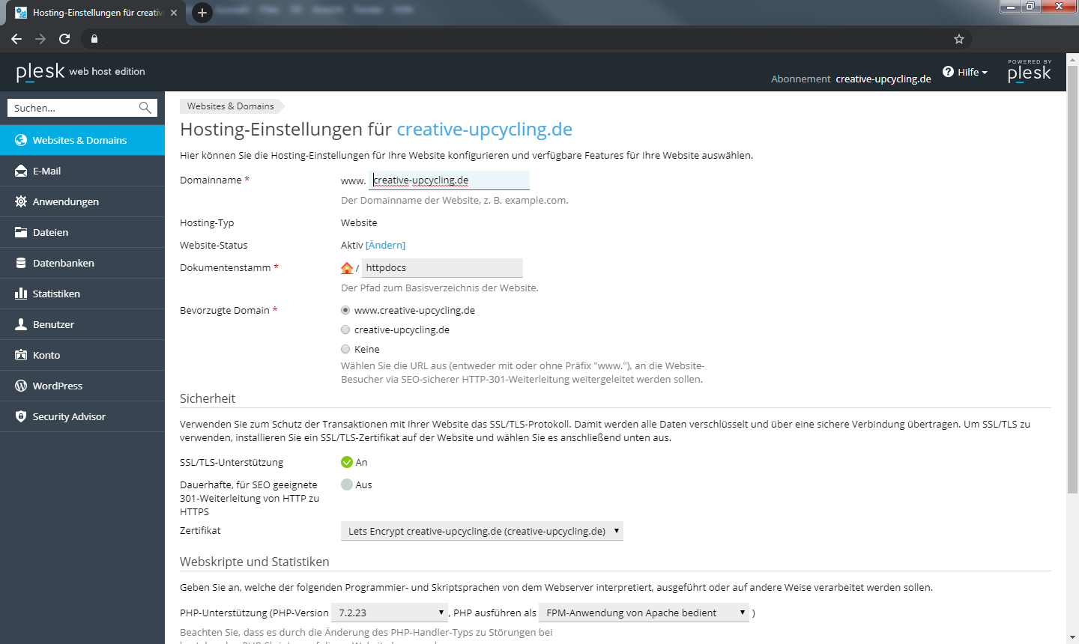Viewport: 1079px width, 644px height.
Task: Open the Statistiken sidebar section
Action: pos(82,294)
